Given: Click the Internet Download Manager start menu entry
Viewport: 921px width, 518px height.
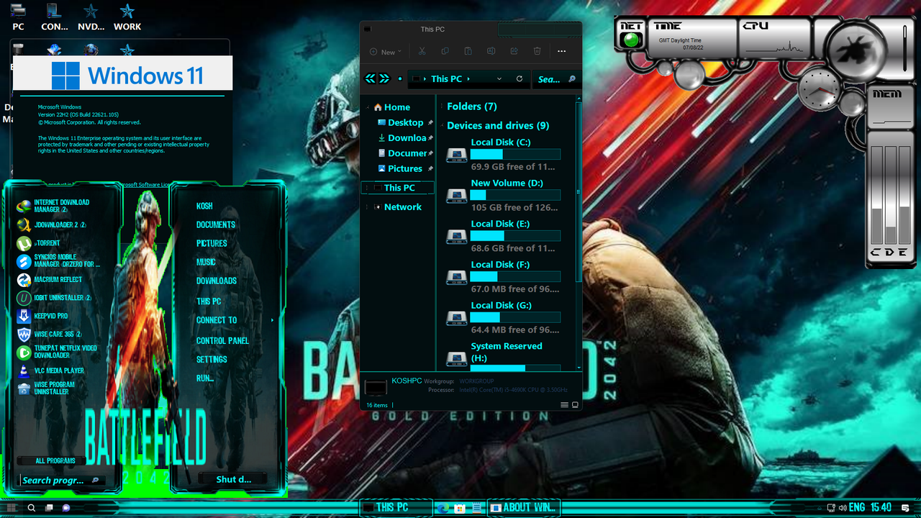Looking at the screenshot, I should coord(53,206).
